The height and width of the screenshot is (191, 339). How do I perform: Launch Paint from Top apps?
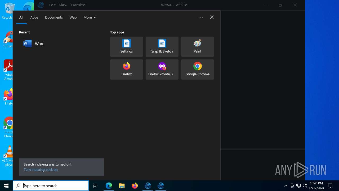tap(198, 47)
